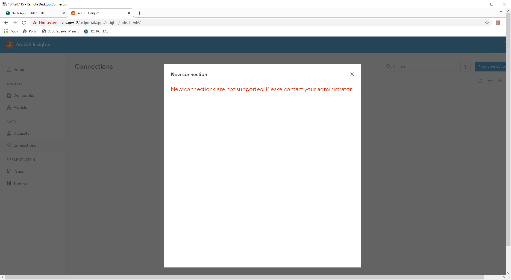Focus the Search connections field
The height and width of the screenshot is (280, 511).
tap(422, 67)
